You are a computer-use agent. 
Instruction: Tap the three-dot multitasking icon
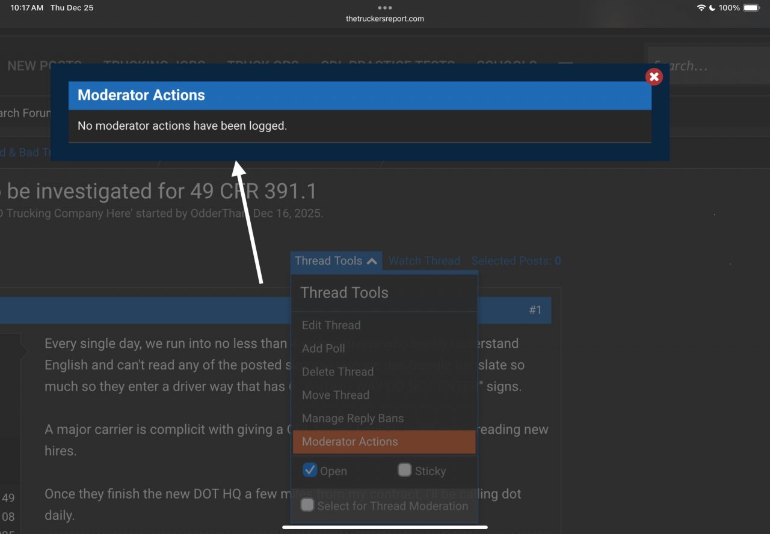tap(385, 8)
